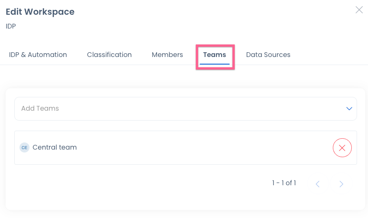Remove Central team with the red X
The width and height of the screenshot is (368, 218).
(342, 148)
